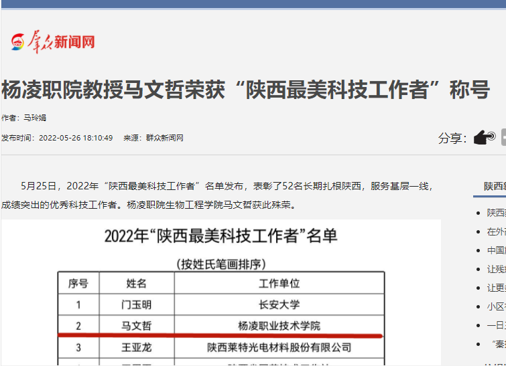Open sidebar link starting with 小区
This screenshot has height=366, width=506.
(x=496, y=306)
